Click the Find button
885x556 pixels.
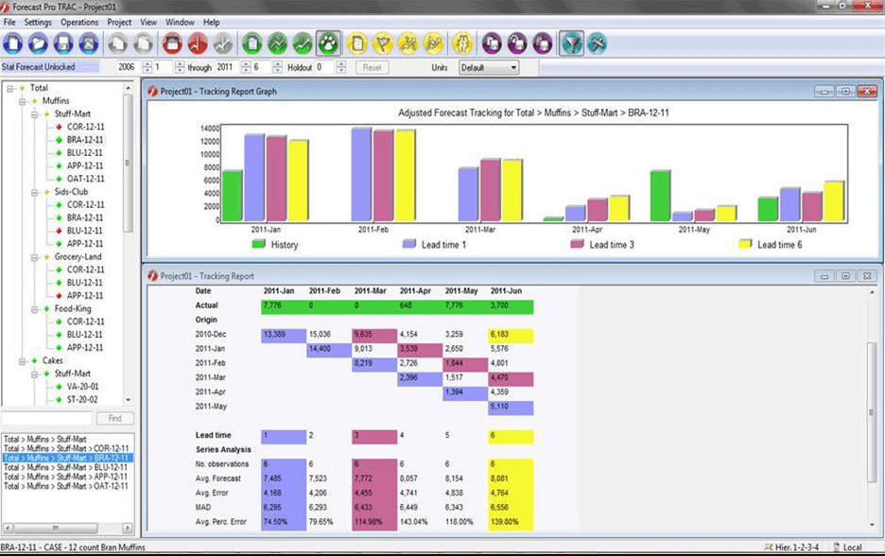click(x=114, y=418)
